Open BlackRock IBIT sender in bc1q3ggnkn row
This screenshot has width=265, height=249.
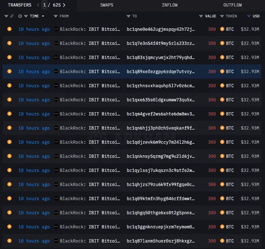[x=90, y=227]
